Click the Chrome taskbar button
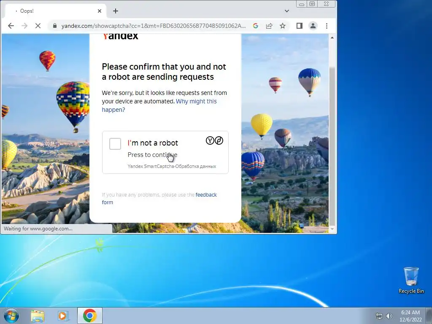 (90, 316)
